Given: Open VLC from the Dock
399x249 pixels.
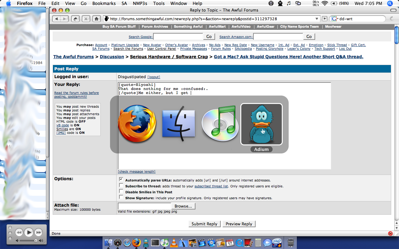Looking at the screenshot, I should tap(174, 243).
